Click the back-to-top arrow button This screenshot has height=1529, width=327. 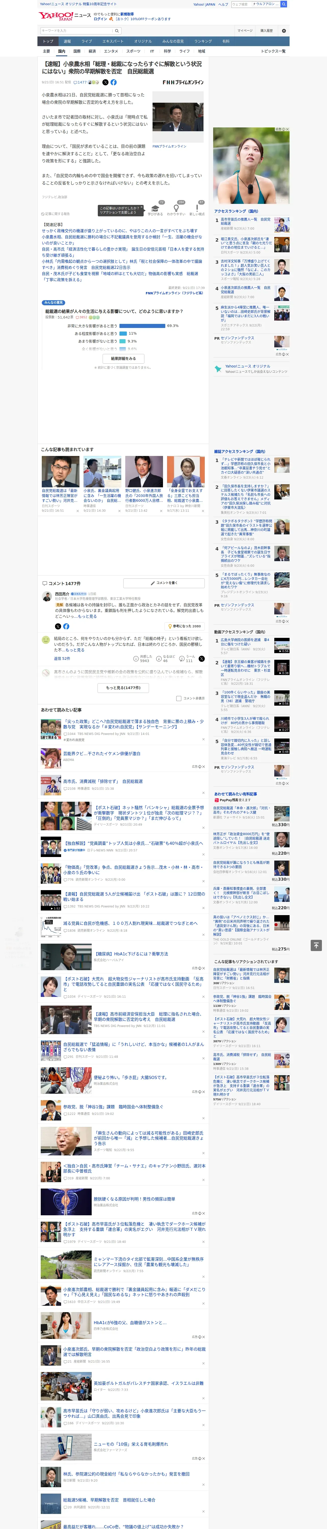tap(316, 945)
